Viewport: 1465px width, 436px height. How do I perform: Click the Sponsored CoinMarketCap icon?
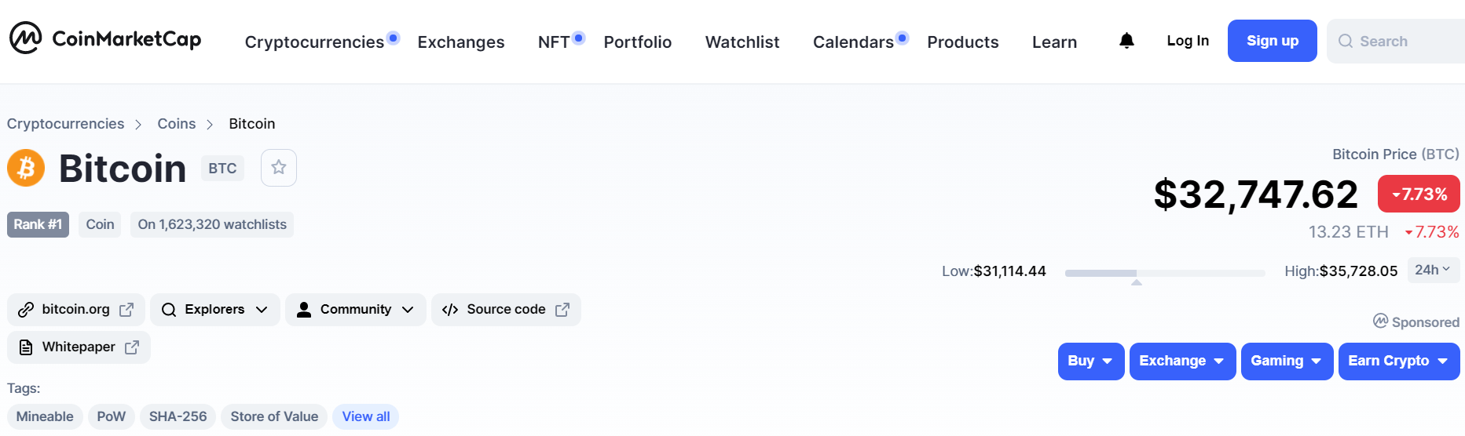1380,321
